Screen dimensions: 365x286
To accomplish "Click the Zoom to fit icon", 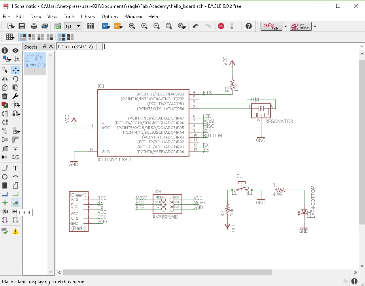I will tap(132, 26).
